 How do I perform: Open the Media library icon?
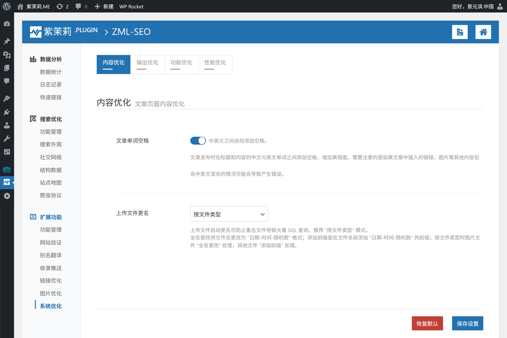point(7,55)
